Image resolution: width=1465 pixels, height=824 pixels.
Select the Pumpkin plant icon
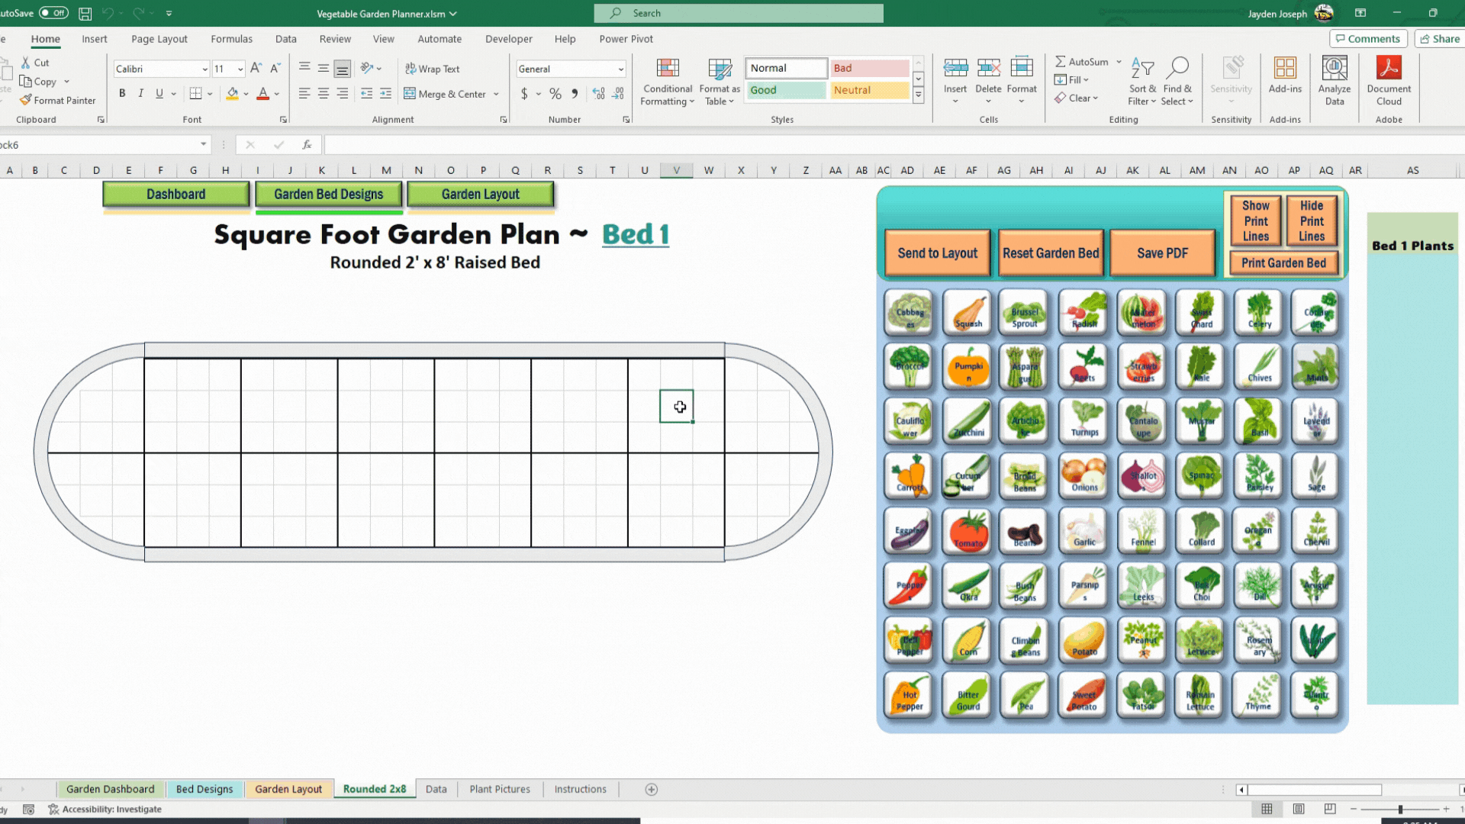pyautogui.click(x=968, y=367)
